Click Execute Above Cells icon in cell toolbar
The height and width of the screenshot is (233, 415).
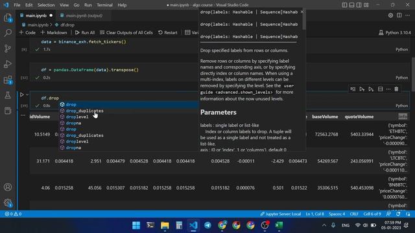point(362,89)
